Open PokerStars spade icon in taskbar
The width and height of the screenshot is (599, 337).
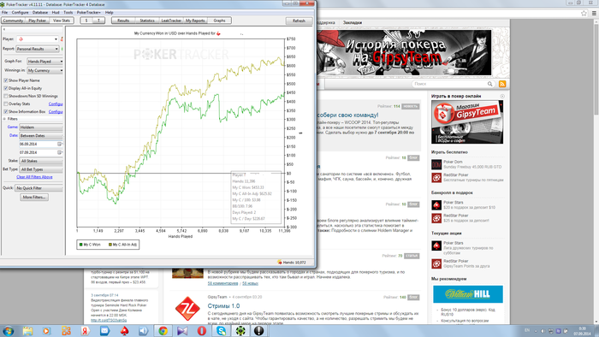pos(125,331)
